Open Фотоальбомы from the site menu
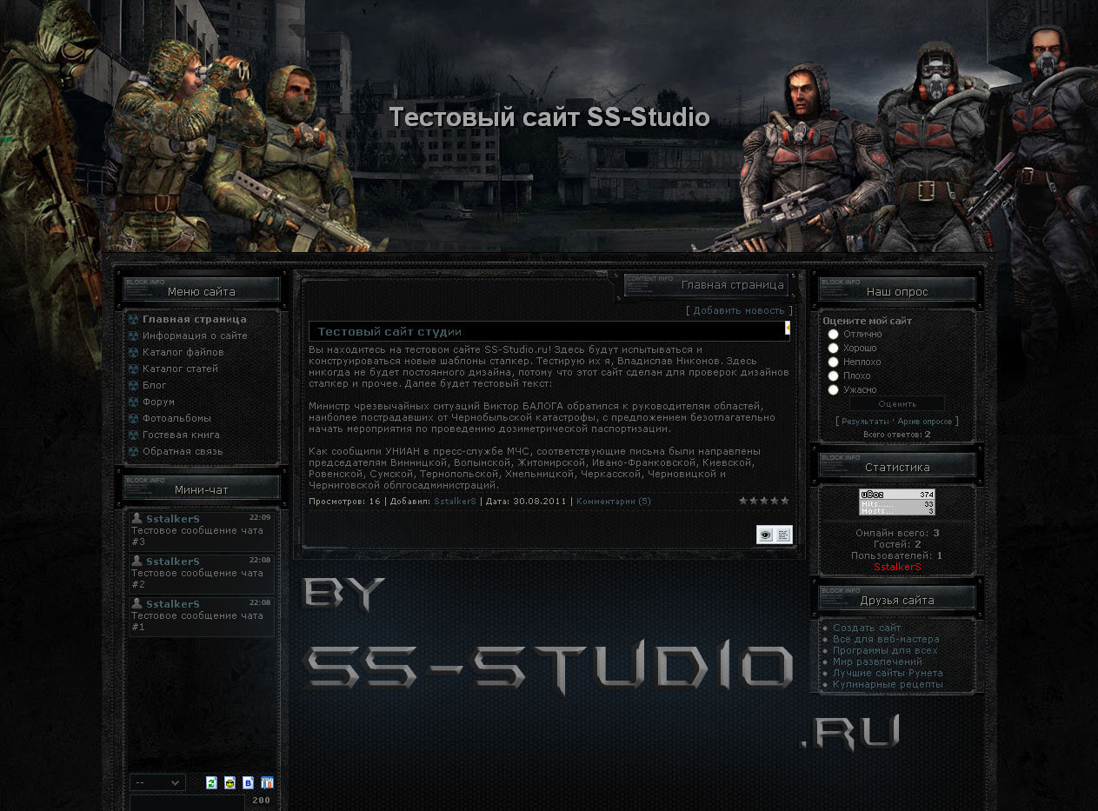1098x811 pixels. (177, 418)
